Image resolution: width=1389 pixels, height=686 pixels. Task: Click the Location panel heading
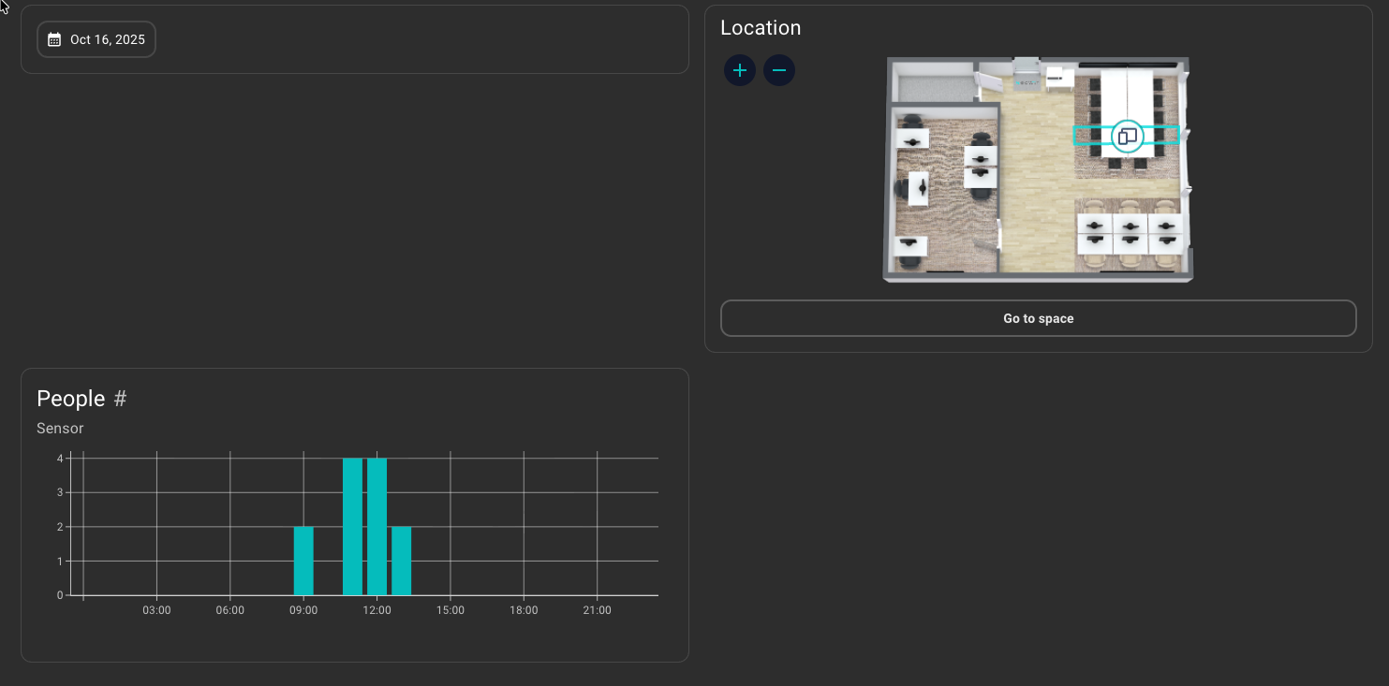coord(761,28)
